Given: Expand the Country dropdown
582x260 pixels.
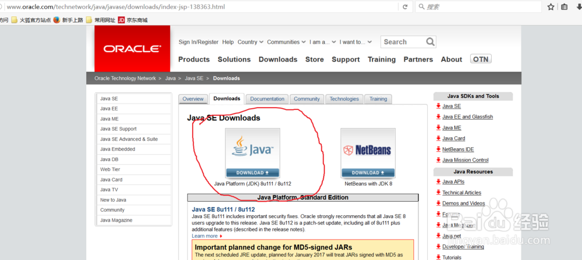Looking at the screenshot, I should pyautogui.click(x=250, y=42).
